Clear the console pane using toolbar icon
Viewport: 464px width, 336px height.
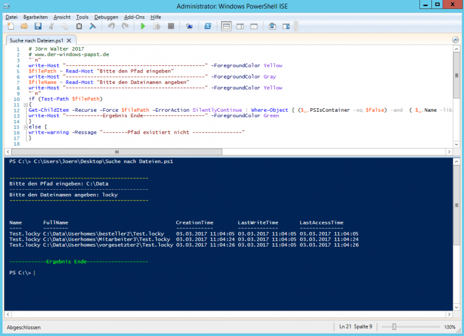click(93, 27)
